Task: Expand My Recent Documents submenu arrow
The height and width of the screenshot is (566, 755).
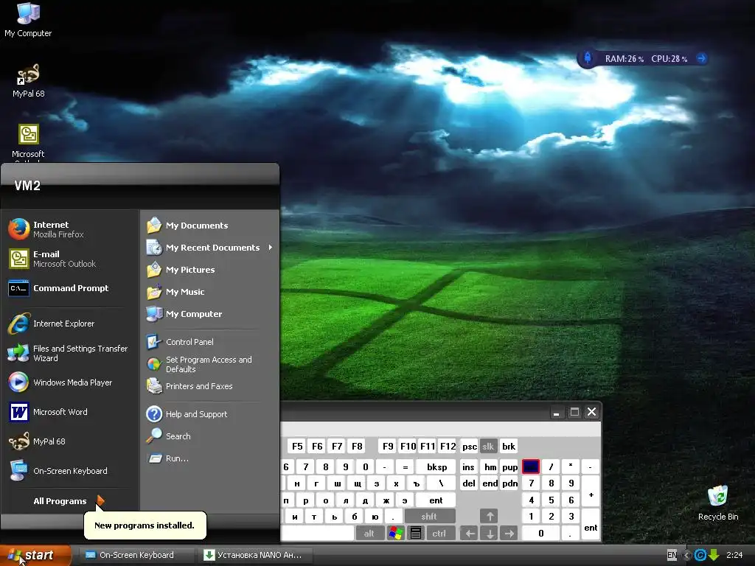Action: pos(270,248)
